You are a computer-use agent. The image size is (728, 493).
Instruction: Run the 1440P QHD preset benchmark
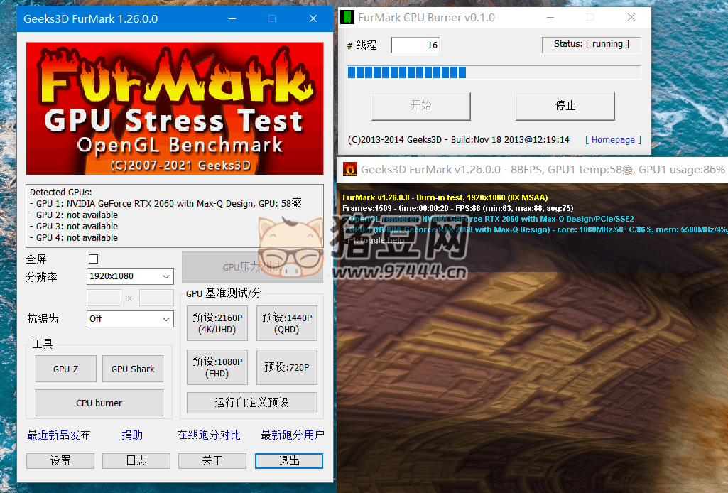coord(287,324)
